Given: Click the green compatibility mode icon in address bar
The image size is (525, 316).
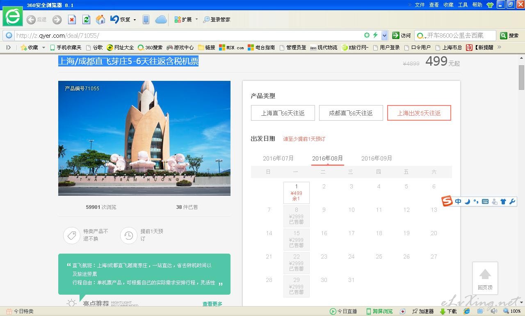Looking at the screenshot, I should coord(367,35).
